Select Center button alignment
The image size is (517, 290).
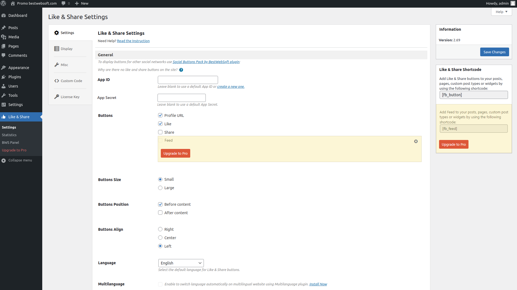tap(160, 238)
